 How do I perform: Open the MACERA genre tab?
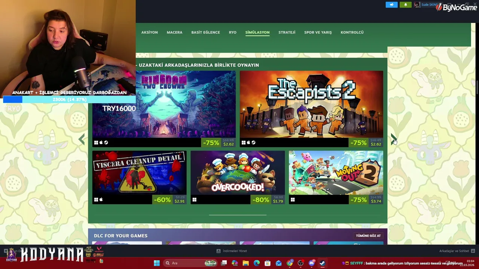(174, 33)
